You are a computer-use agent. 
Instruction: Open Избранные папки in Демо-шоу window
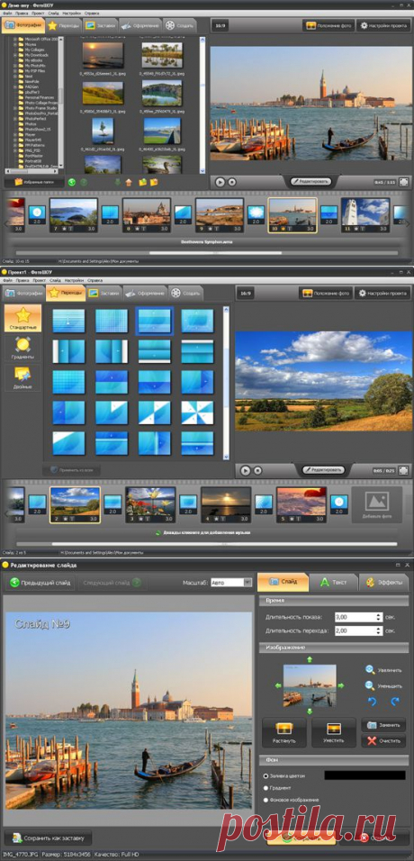[x=34, y=182]
